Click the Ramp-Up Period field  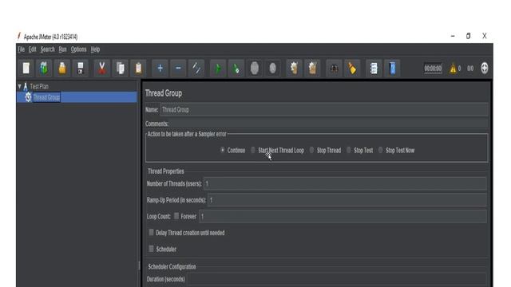347,200
